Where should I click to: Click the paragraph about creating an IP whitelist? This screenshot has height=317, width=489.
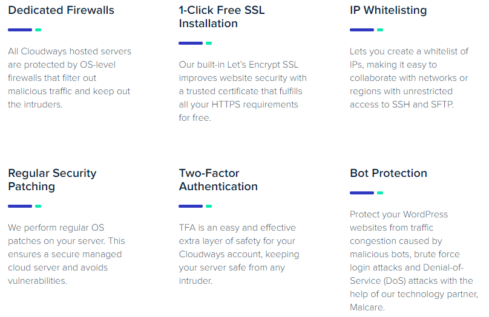tap(409, 78)
